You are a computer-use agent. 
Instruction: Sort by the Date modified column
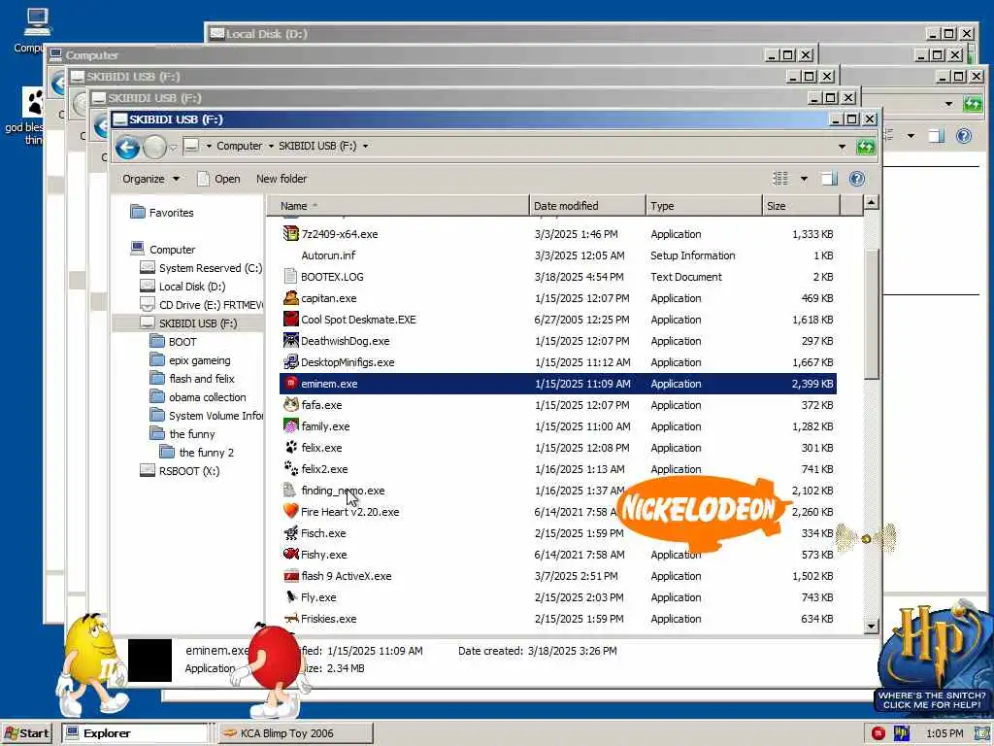(x=587, y=206)
